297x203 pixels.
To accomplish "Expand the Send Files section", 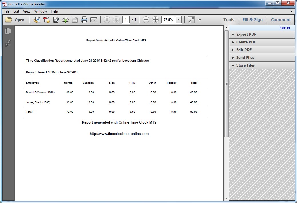I will (x=262, y=58).
